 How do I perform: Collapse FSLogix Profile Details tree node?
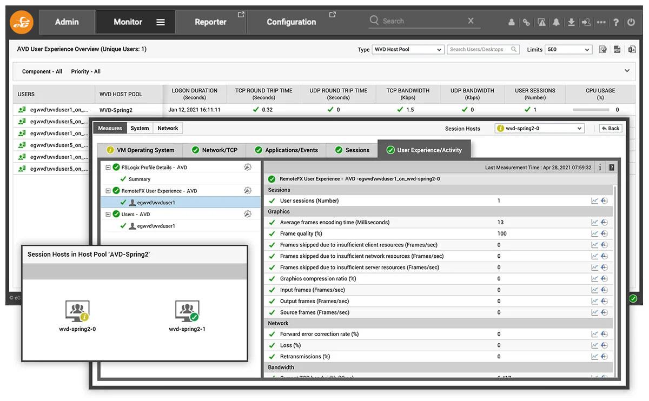coord(108,168)
